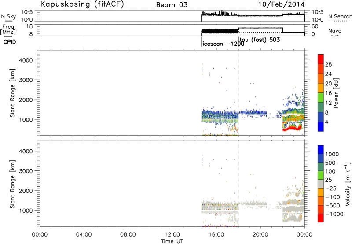Viewport: 352px width, 244px height.
Task: Click the 'Slant Range [km]' label of the power panel
Action: (12, 93)
